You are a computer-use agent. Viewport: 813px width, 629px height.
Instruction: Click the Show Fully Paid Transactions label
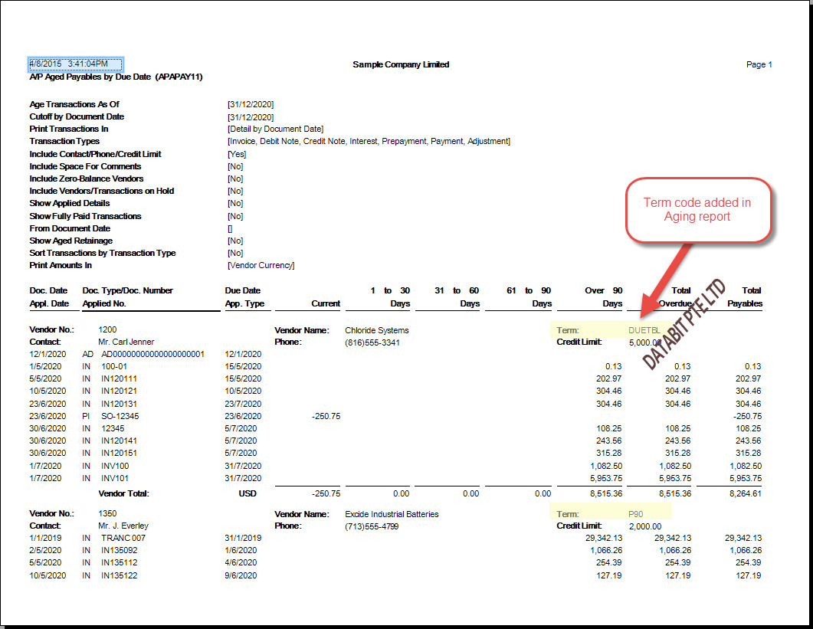(x=85, y=216)
